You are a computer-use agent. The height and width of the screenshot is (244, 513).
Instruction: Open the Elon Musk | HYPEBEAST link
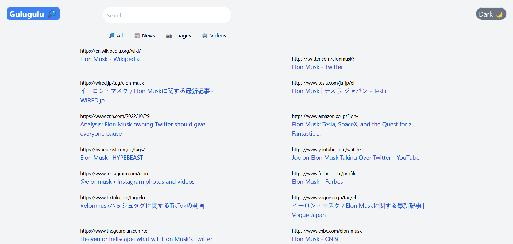(x=112, y=158)
